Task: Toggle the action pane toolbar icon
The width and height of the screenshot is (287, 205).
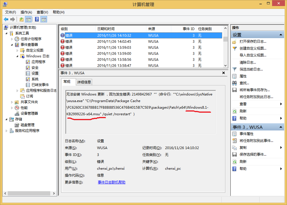Action: coord(44,19)
